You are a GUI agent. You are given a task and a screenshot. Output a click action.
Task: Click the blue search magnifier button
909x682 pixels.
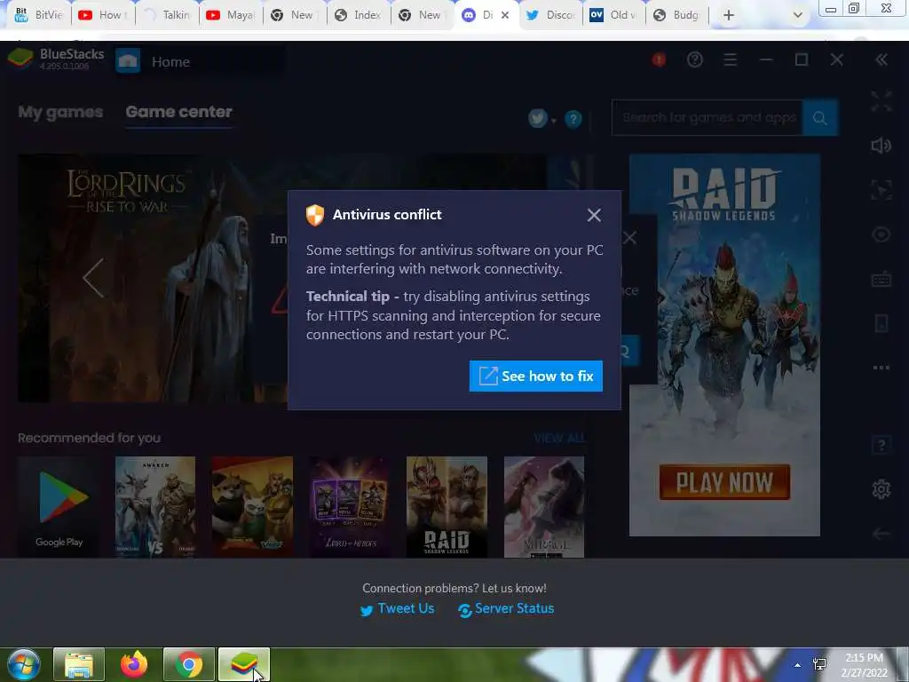(819, 118)
